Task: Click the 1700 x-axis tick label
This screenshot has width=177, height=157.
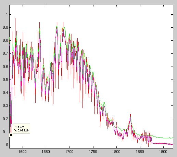Action: pyautogui.click(x=69, y=152)
